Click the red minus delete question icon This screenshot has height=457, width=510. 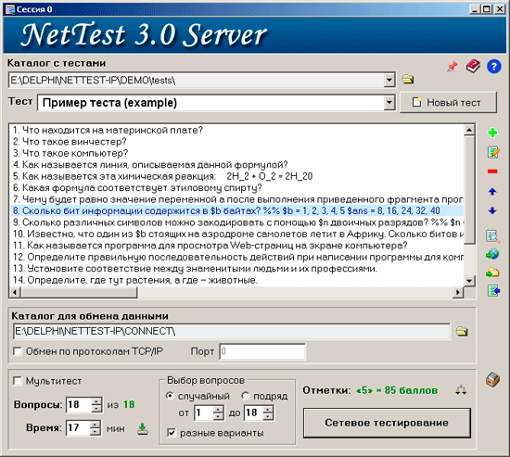(492, 171)
